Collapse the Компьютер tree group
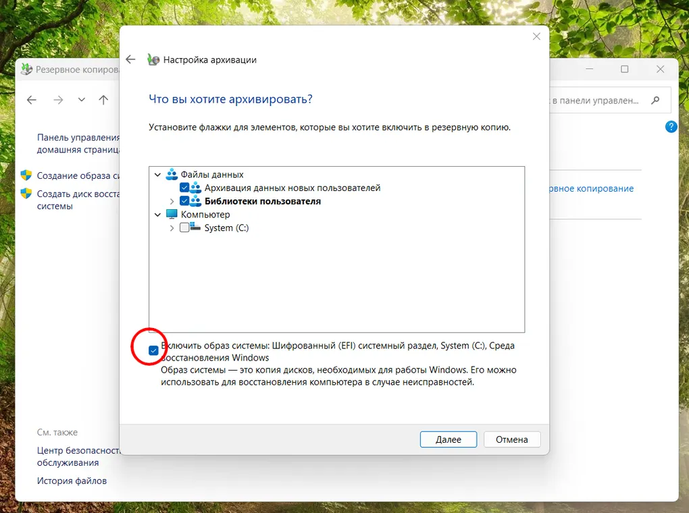The width and height of the screenshot is (689, 513). [x=158, y=215]
